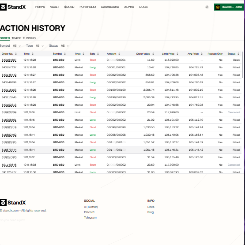The height and width of the screenshot is (245, 245).
Task: Open order number 616922694
Action: (9, 112)
